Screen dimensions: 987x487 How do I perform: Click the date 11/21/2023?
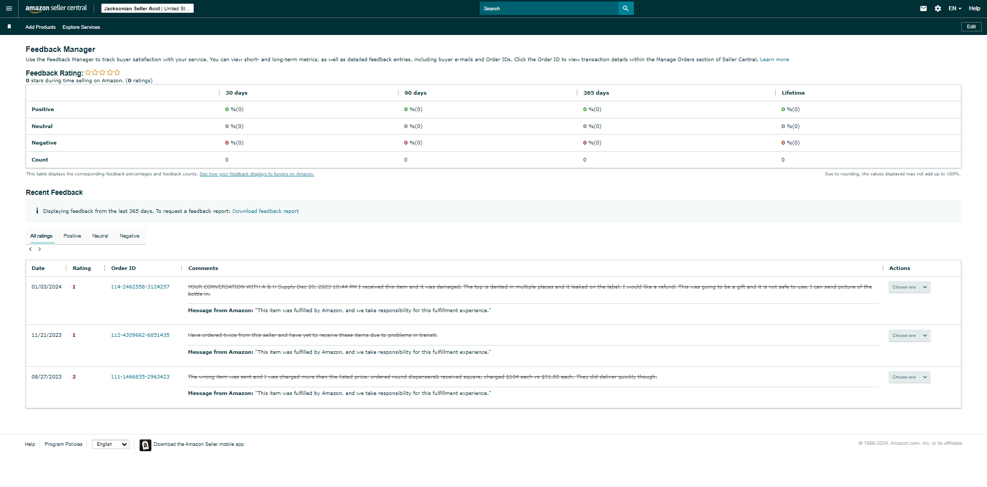click(46, 335)
